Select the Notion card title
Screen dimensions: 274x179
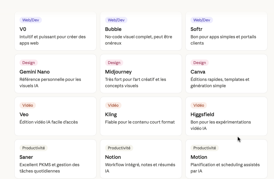coord(113,157)
